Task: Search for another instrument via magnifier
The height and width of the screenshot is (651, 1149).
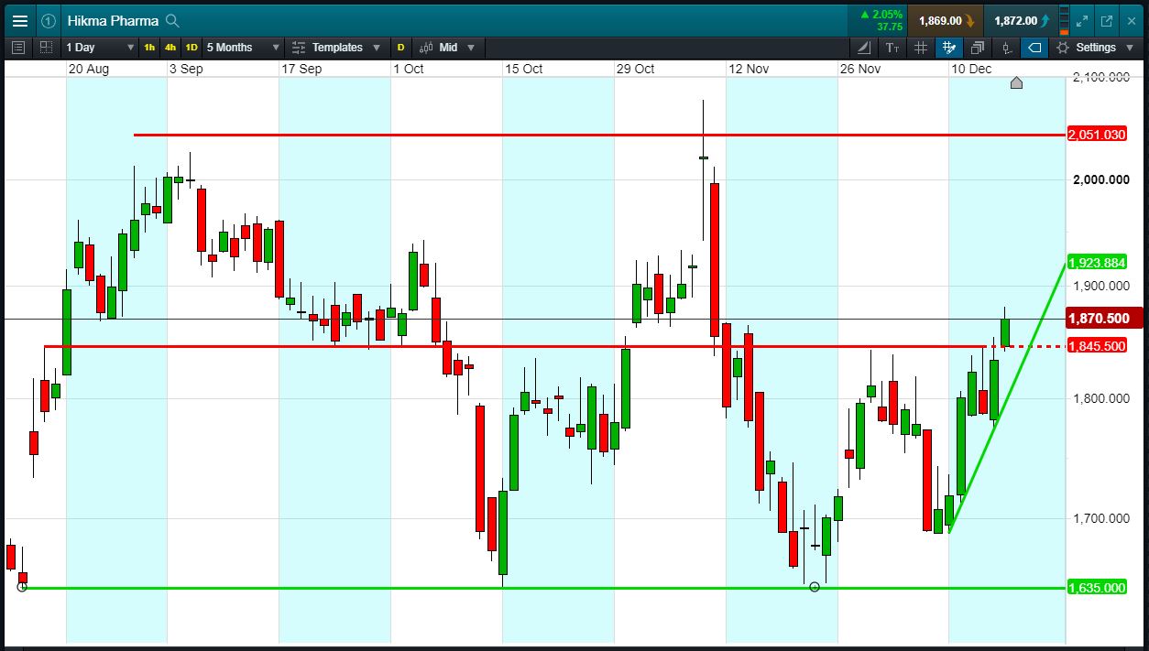Action: [172, 20]
